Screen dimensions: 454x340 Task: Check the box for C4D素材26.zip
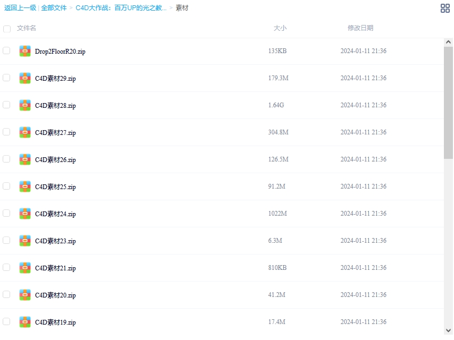point(6,159)
